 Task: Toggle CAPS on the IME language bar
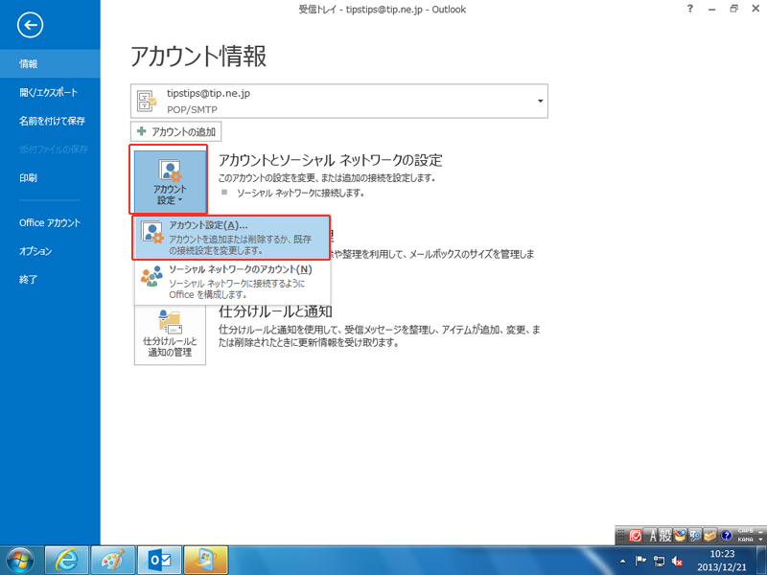[745, 531]
